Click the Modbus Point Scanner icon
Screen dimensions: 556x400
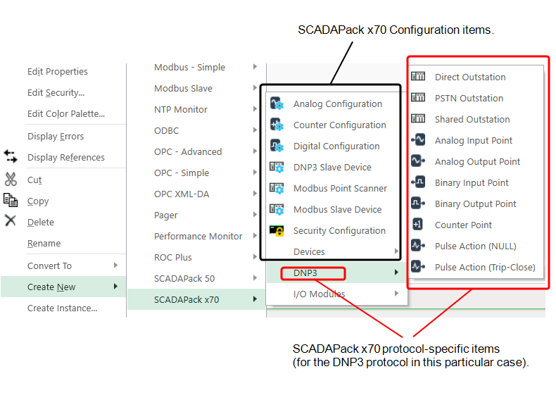pyautogui.click(x=277, y=188)
